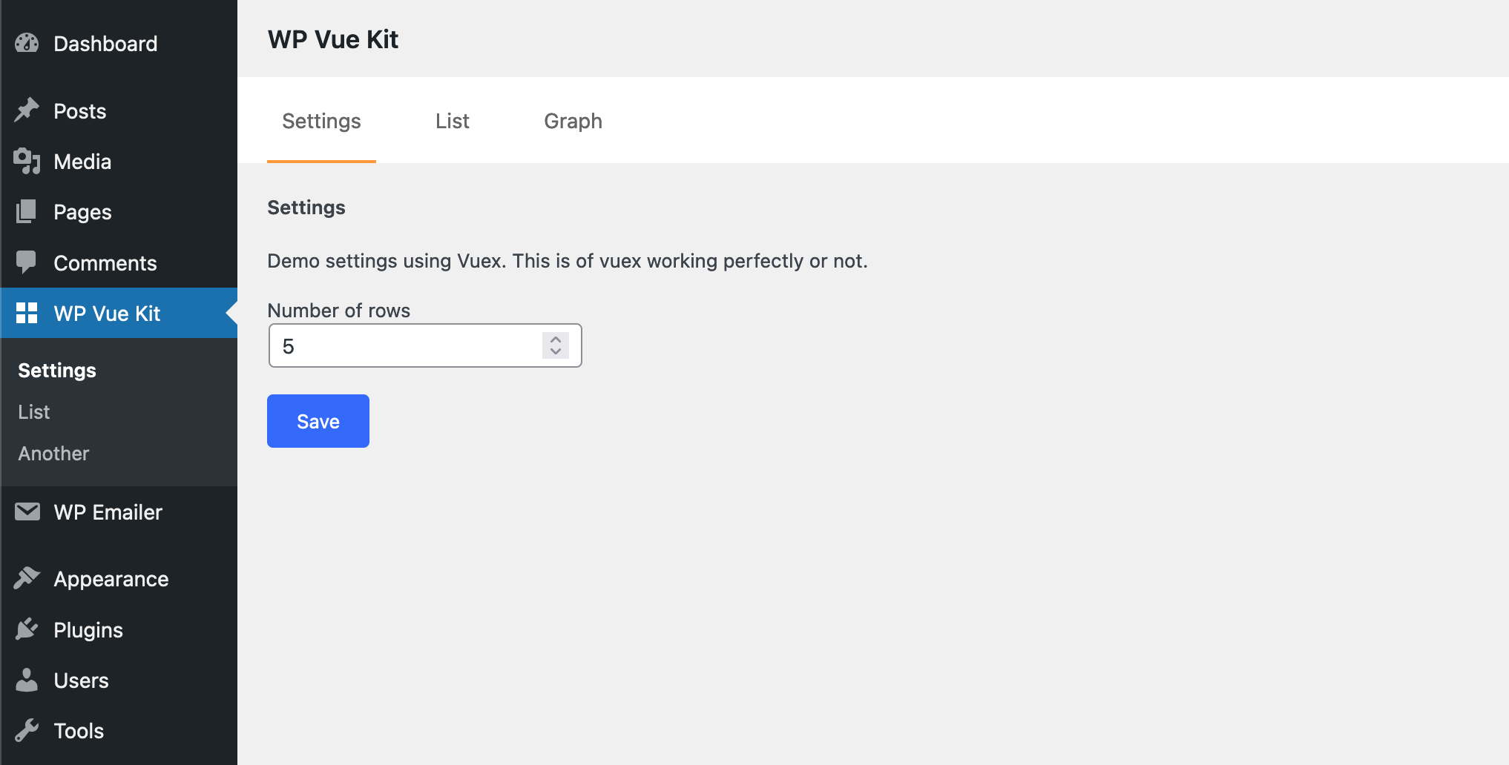The height and width of the screenshot is (765, 1509).
Task: Increase Number of rows with up arrow
Action: pyautogui.click(x=556, y=340)
